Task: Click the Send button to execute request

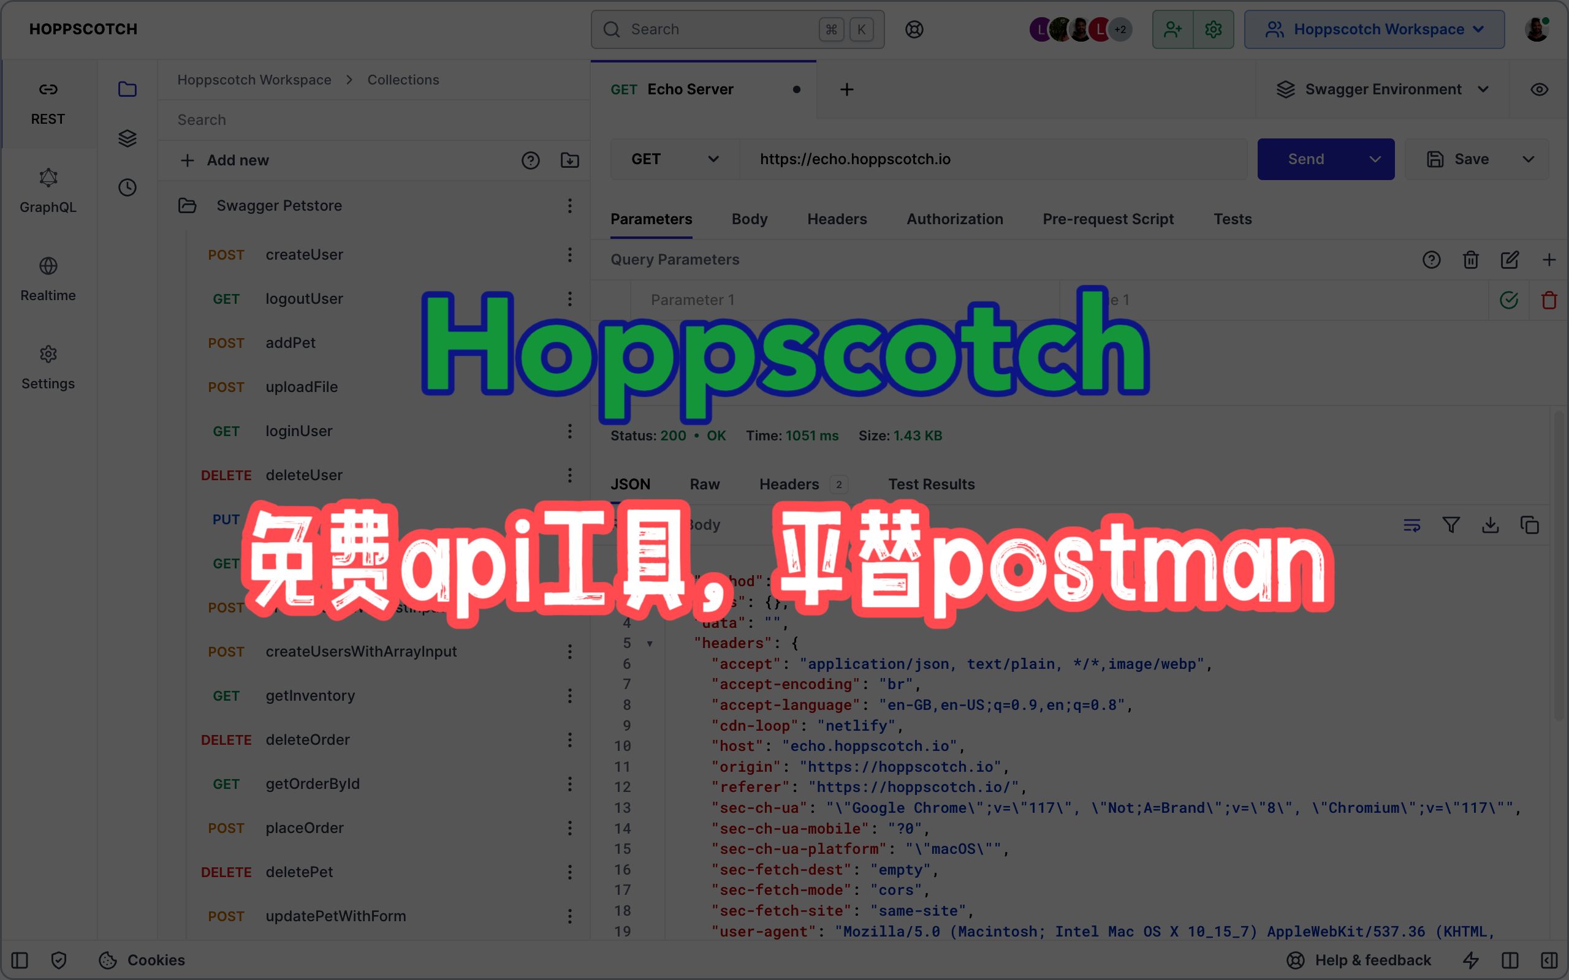Action: tap(1306, 158)
